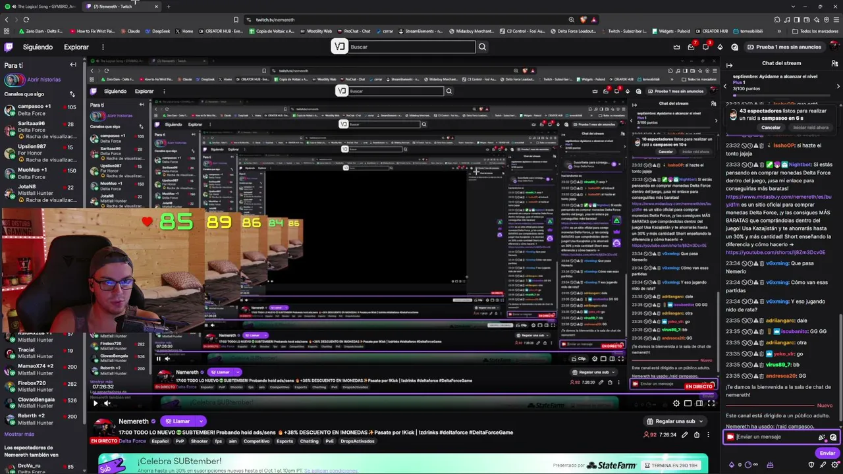Collapse the stream chat panel

coord(729,65)
